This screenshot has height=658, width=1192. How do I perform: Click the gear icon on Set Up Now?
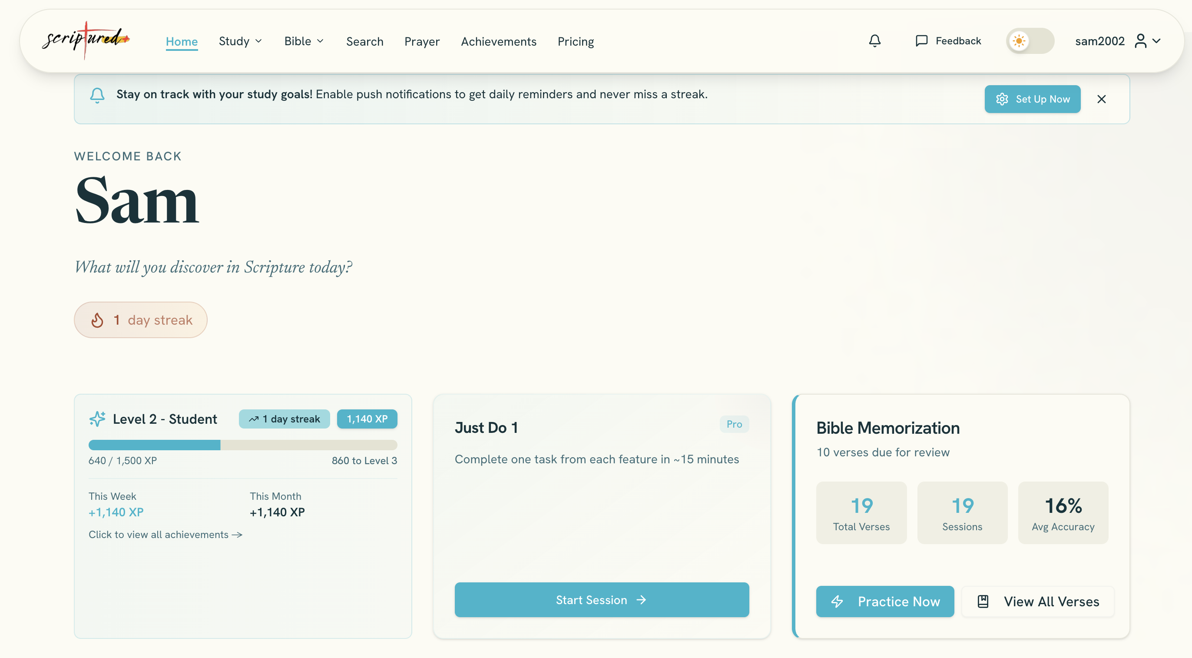point(1002,99)
